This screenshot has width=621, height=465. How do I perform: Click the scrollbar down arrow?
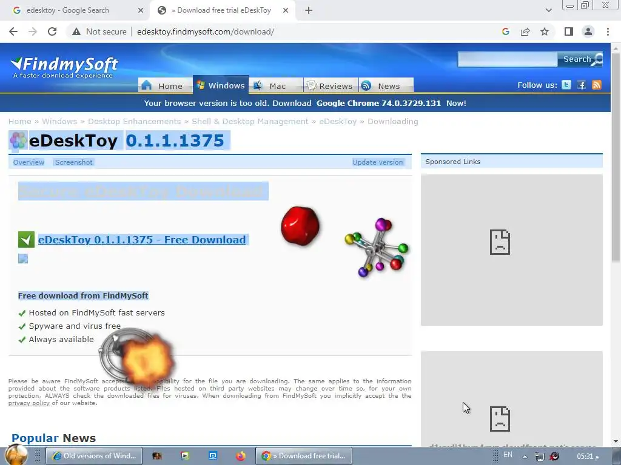616,441
